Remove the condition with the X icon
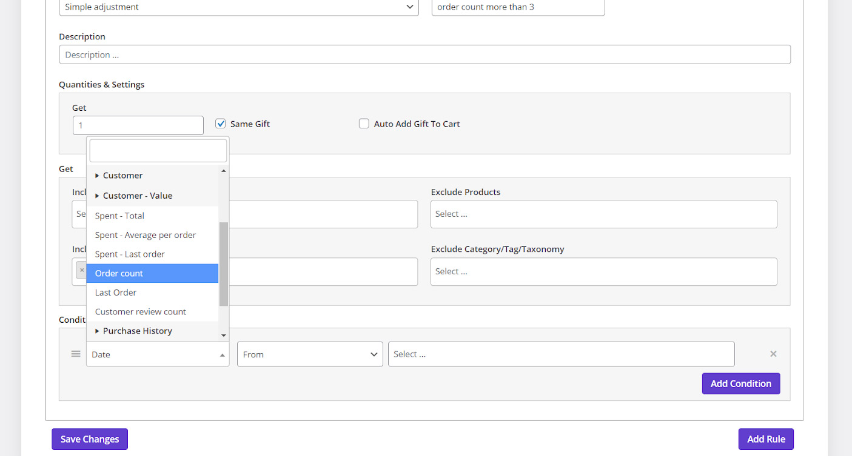Viewport: 852px width, 456px height. (x=773, y=354)
